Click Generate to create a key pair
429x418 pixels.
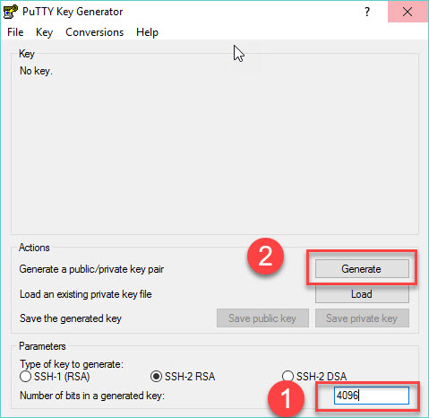[362, 269]
